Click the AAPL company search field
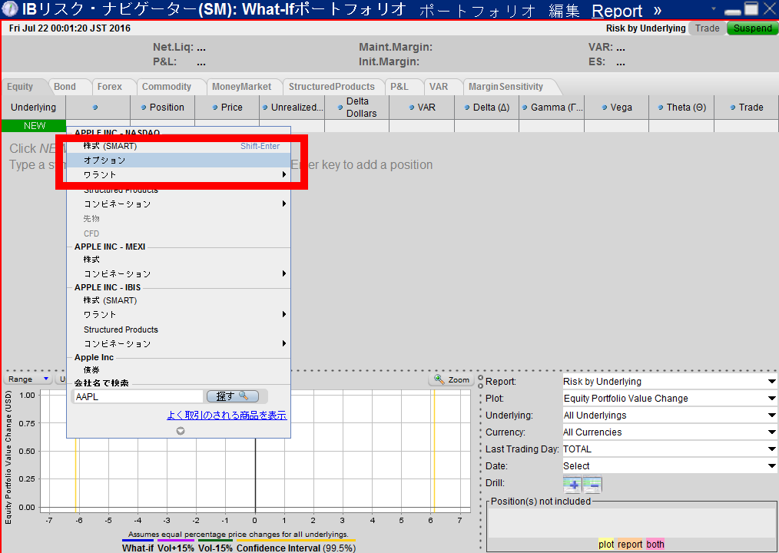Screen dimensions: 779x553 click(138, 396)
